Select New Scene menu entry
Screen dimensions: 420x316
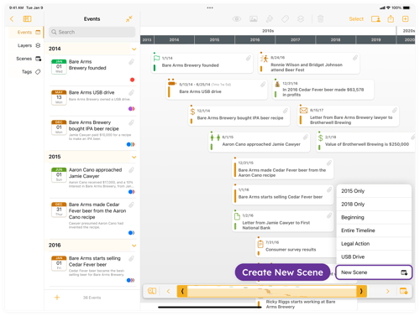click(x=374, y=272)
